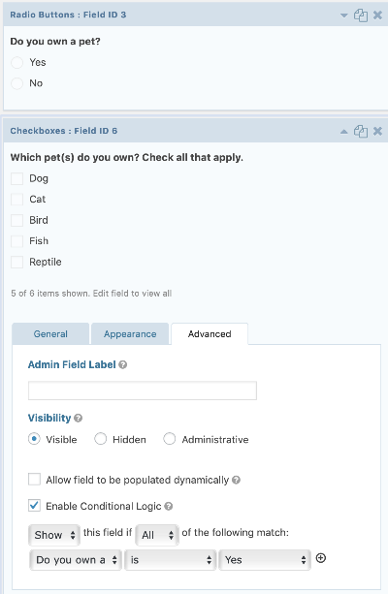Screen dimensions: 388x594
Task: Open Enable Conditional Logic help icon
Action: point(169,507)
